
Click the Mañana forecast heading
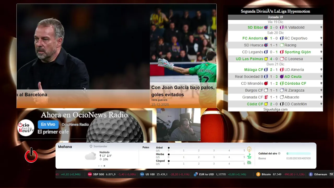[65, 147]
